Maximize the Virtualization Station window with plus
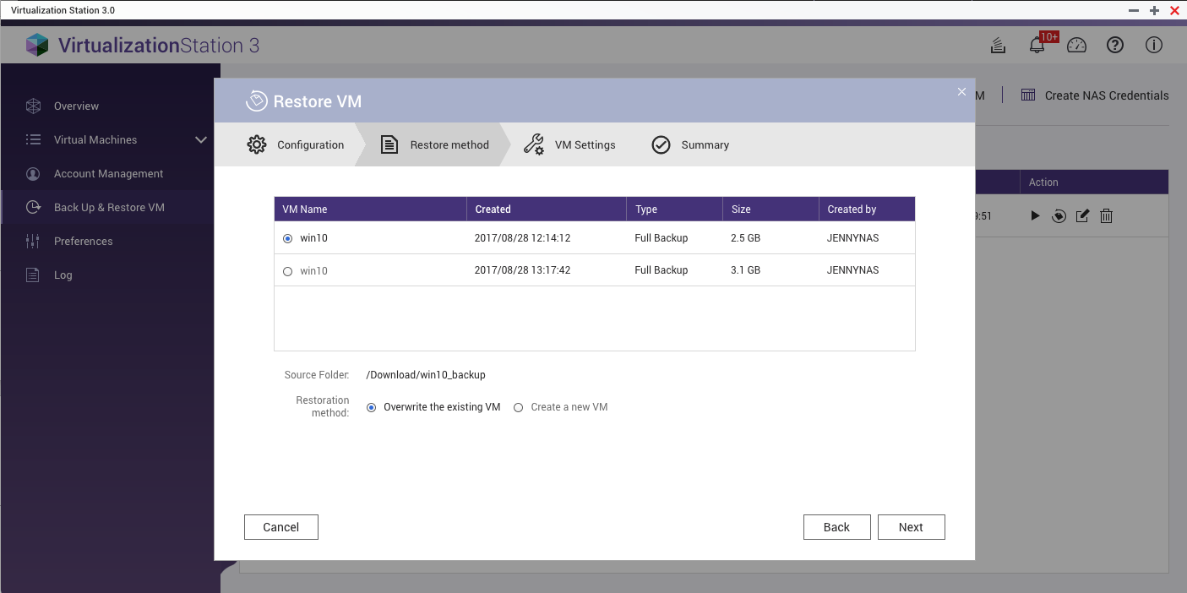This screenshot has height=593, width=1187. pyautogui.click(x=1154, y=10)
